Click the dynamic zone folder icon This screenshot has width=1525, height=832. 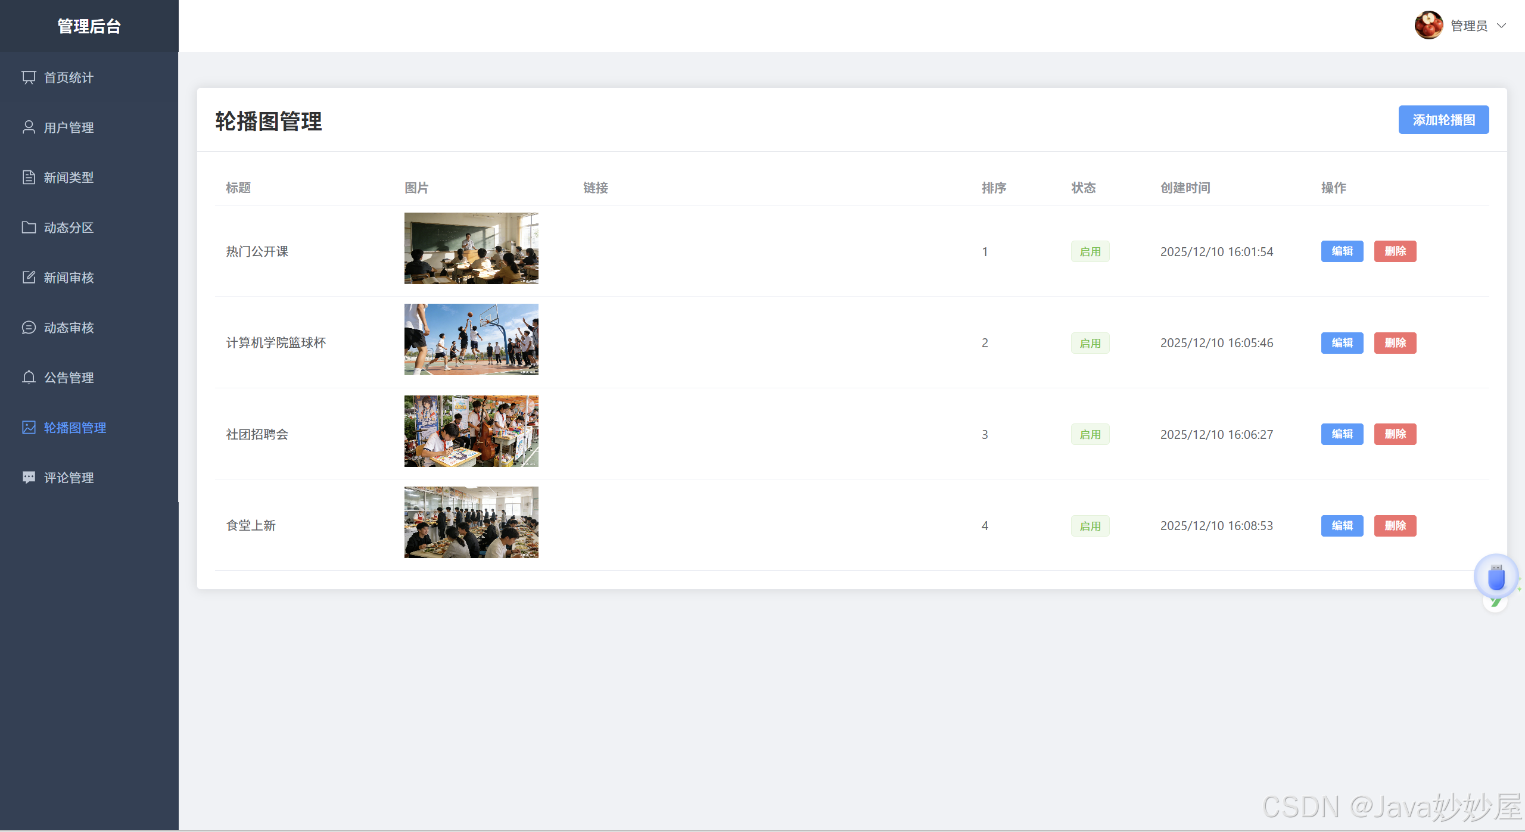coord(29,228)
